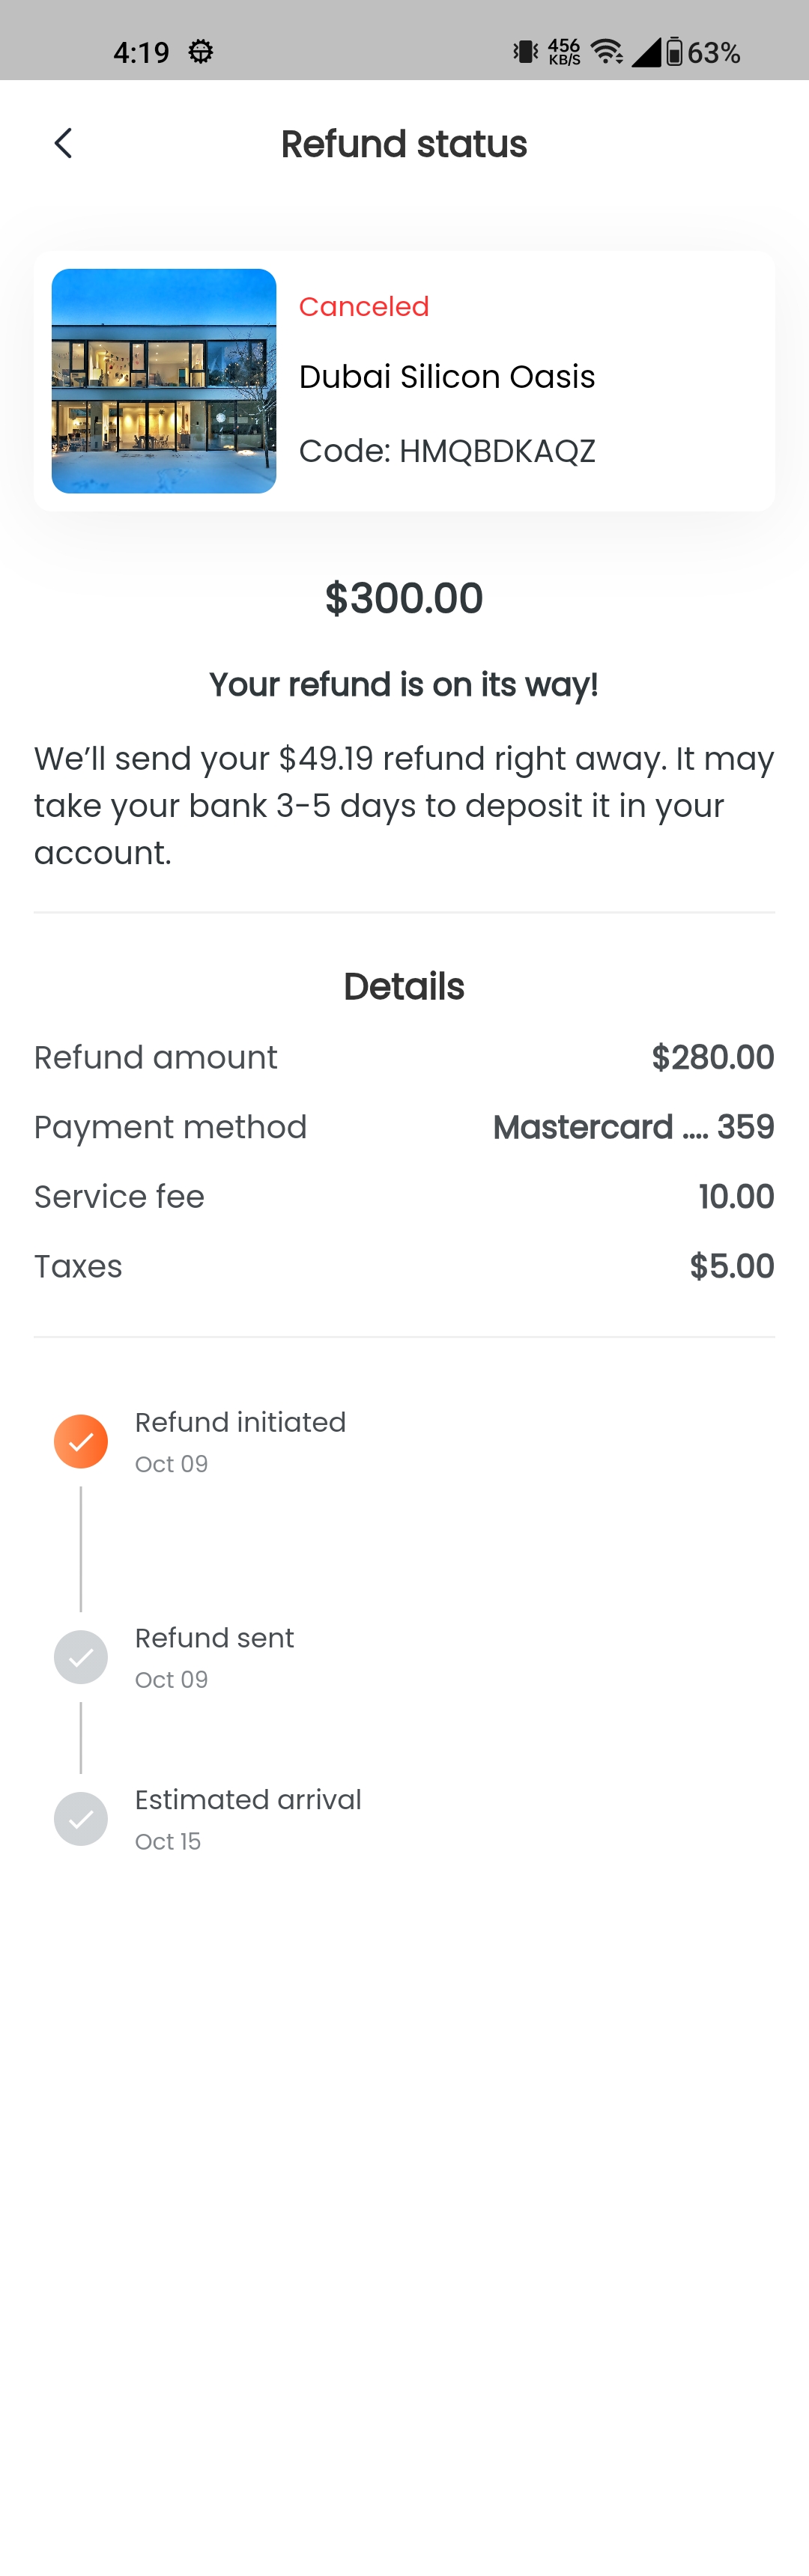Screen dimensions: 809x2576
Task: Tap the $5.00 Taxes value
Action: [x=731, y=1266]
